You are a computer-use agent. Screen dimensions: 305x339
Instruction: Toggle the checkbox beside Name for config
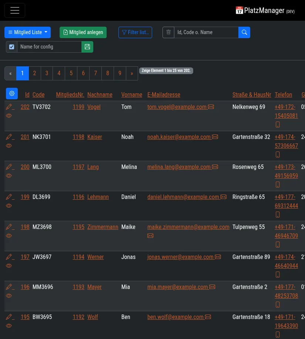pos(12,47)
